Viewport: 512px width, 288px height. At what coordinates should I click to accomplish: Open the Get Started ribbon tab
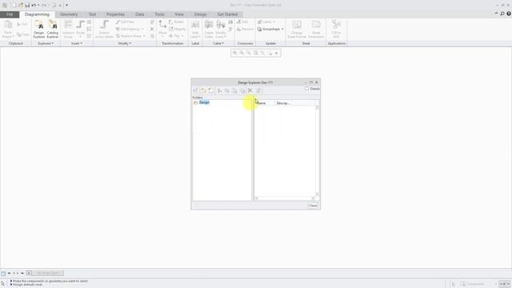(227, 14)
